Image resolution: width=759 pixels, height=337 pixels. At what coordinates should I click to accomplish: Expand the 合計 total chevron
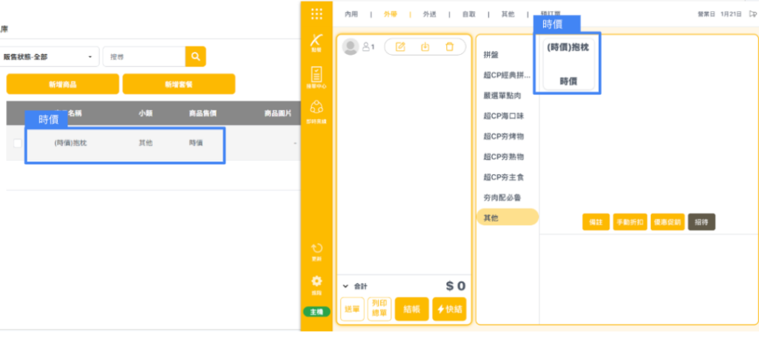pos(346,286)
